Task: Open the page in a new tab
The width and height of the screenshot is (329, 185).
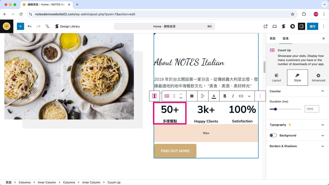Action: tap(266, 26)
